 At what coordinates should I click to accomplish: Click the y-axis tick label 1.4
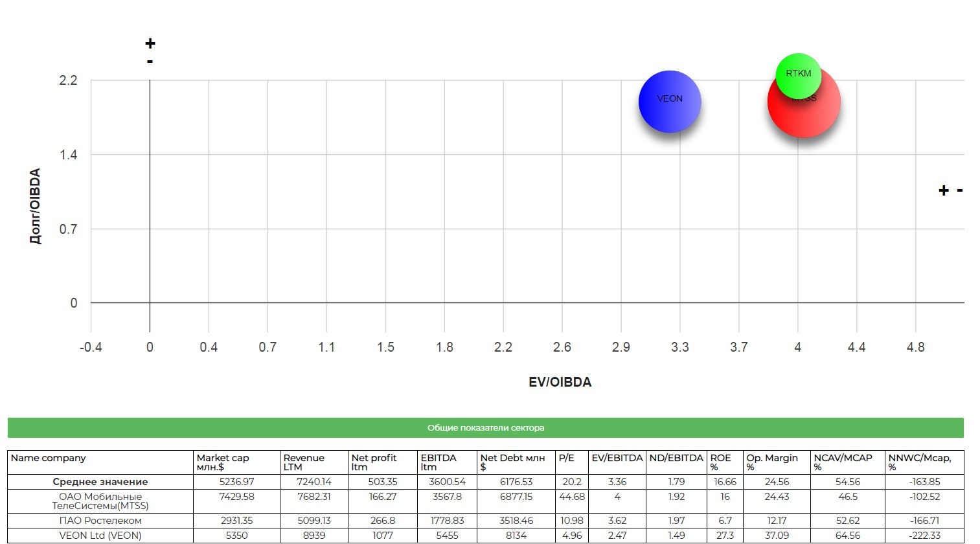pos(68,155)
